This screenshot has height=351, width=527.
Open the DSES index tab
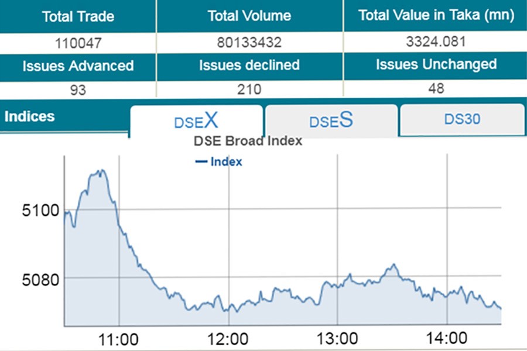point(331,121)
